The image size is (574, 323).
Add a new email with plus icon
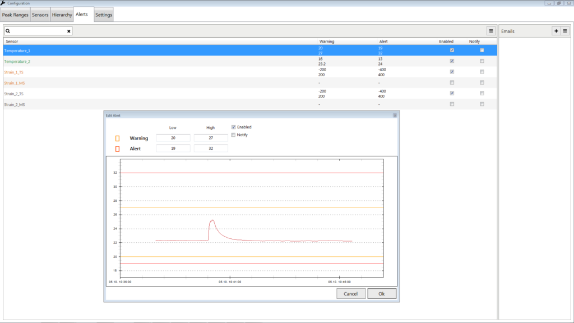tap(556, 31)
